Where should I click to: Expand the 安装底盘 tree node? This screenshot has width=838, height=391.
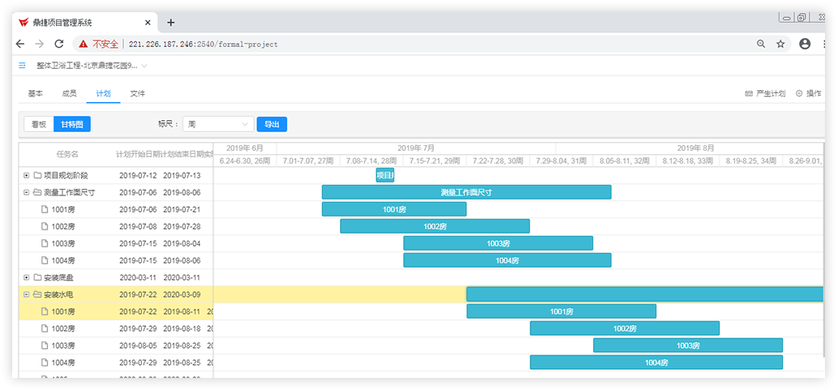pos(26,277)
